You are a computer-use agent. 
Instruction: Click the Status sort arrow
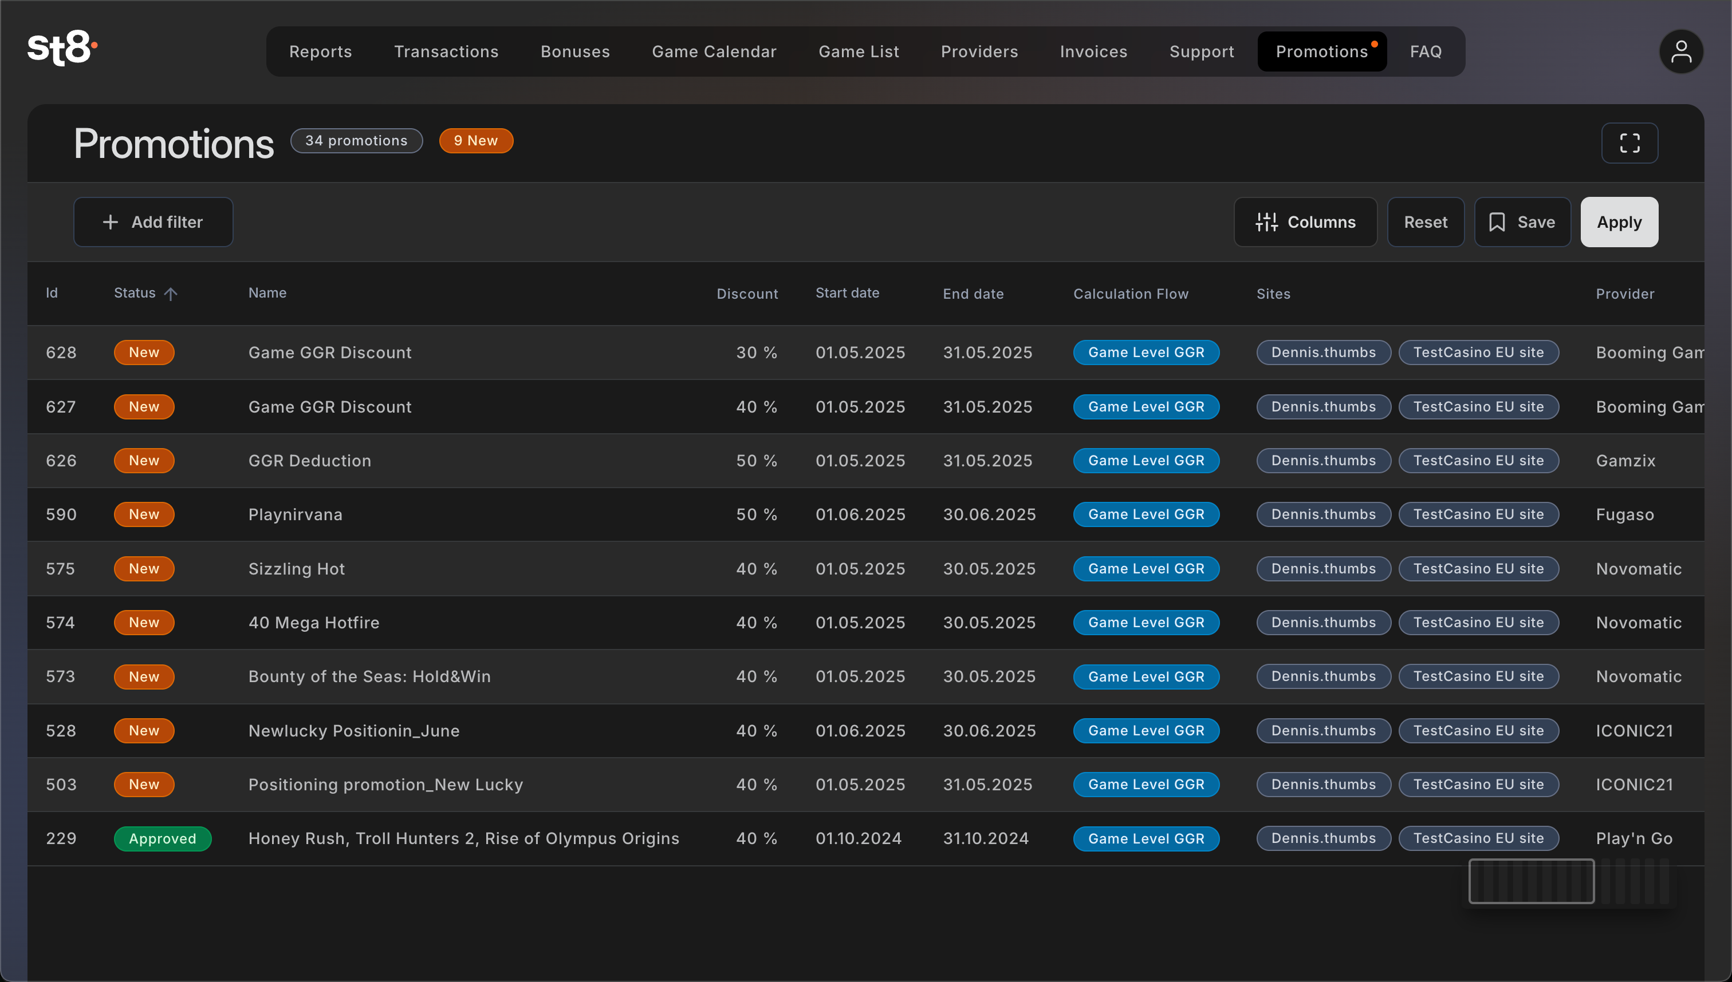point(171,294)
